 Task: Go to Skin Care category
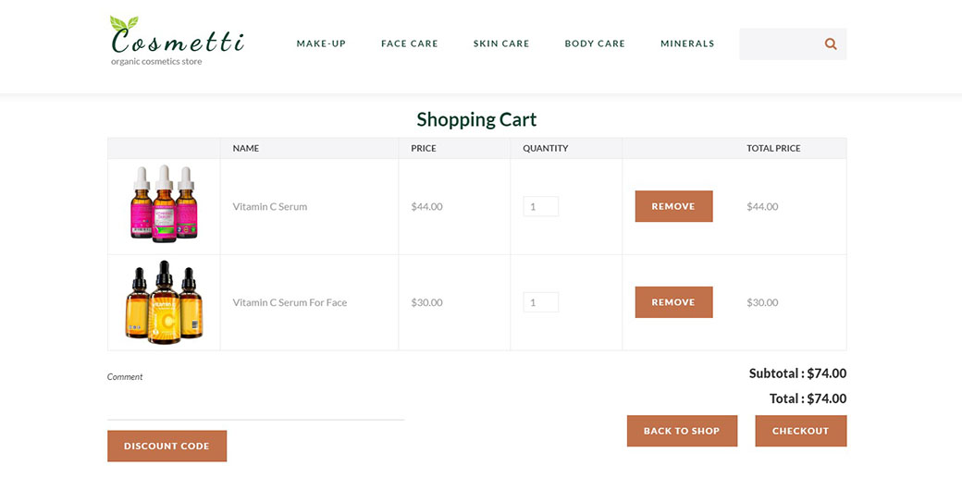(x=501, y=43)
